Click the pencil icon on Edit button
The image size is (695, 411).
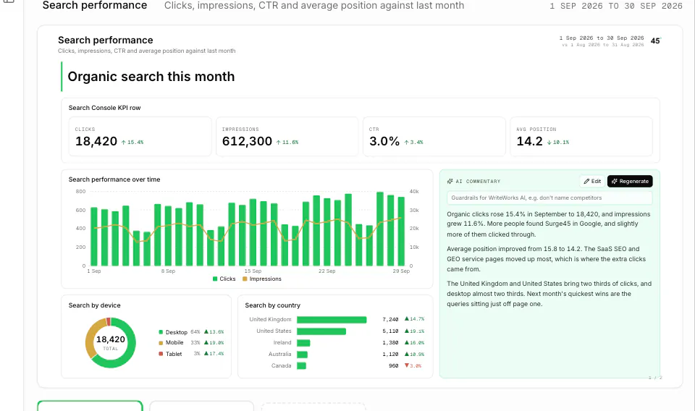(x=586, y=181)
